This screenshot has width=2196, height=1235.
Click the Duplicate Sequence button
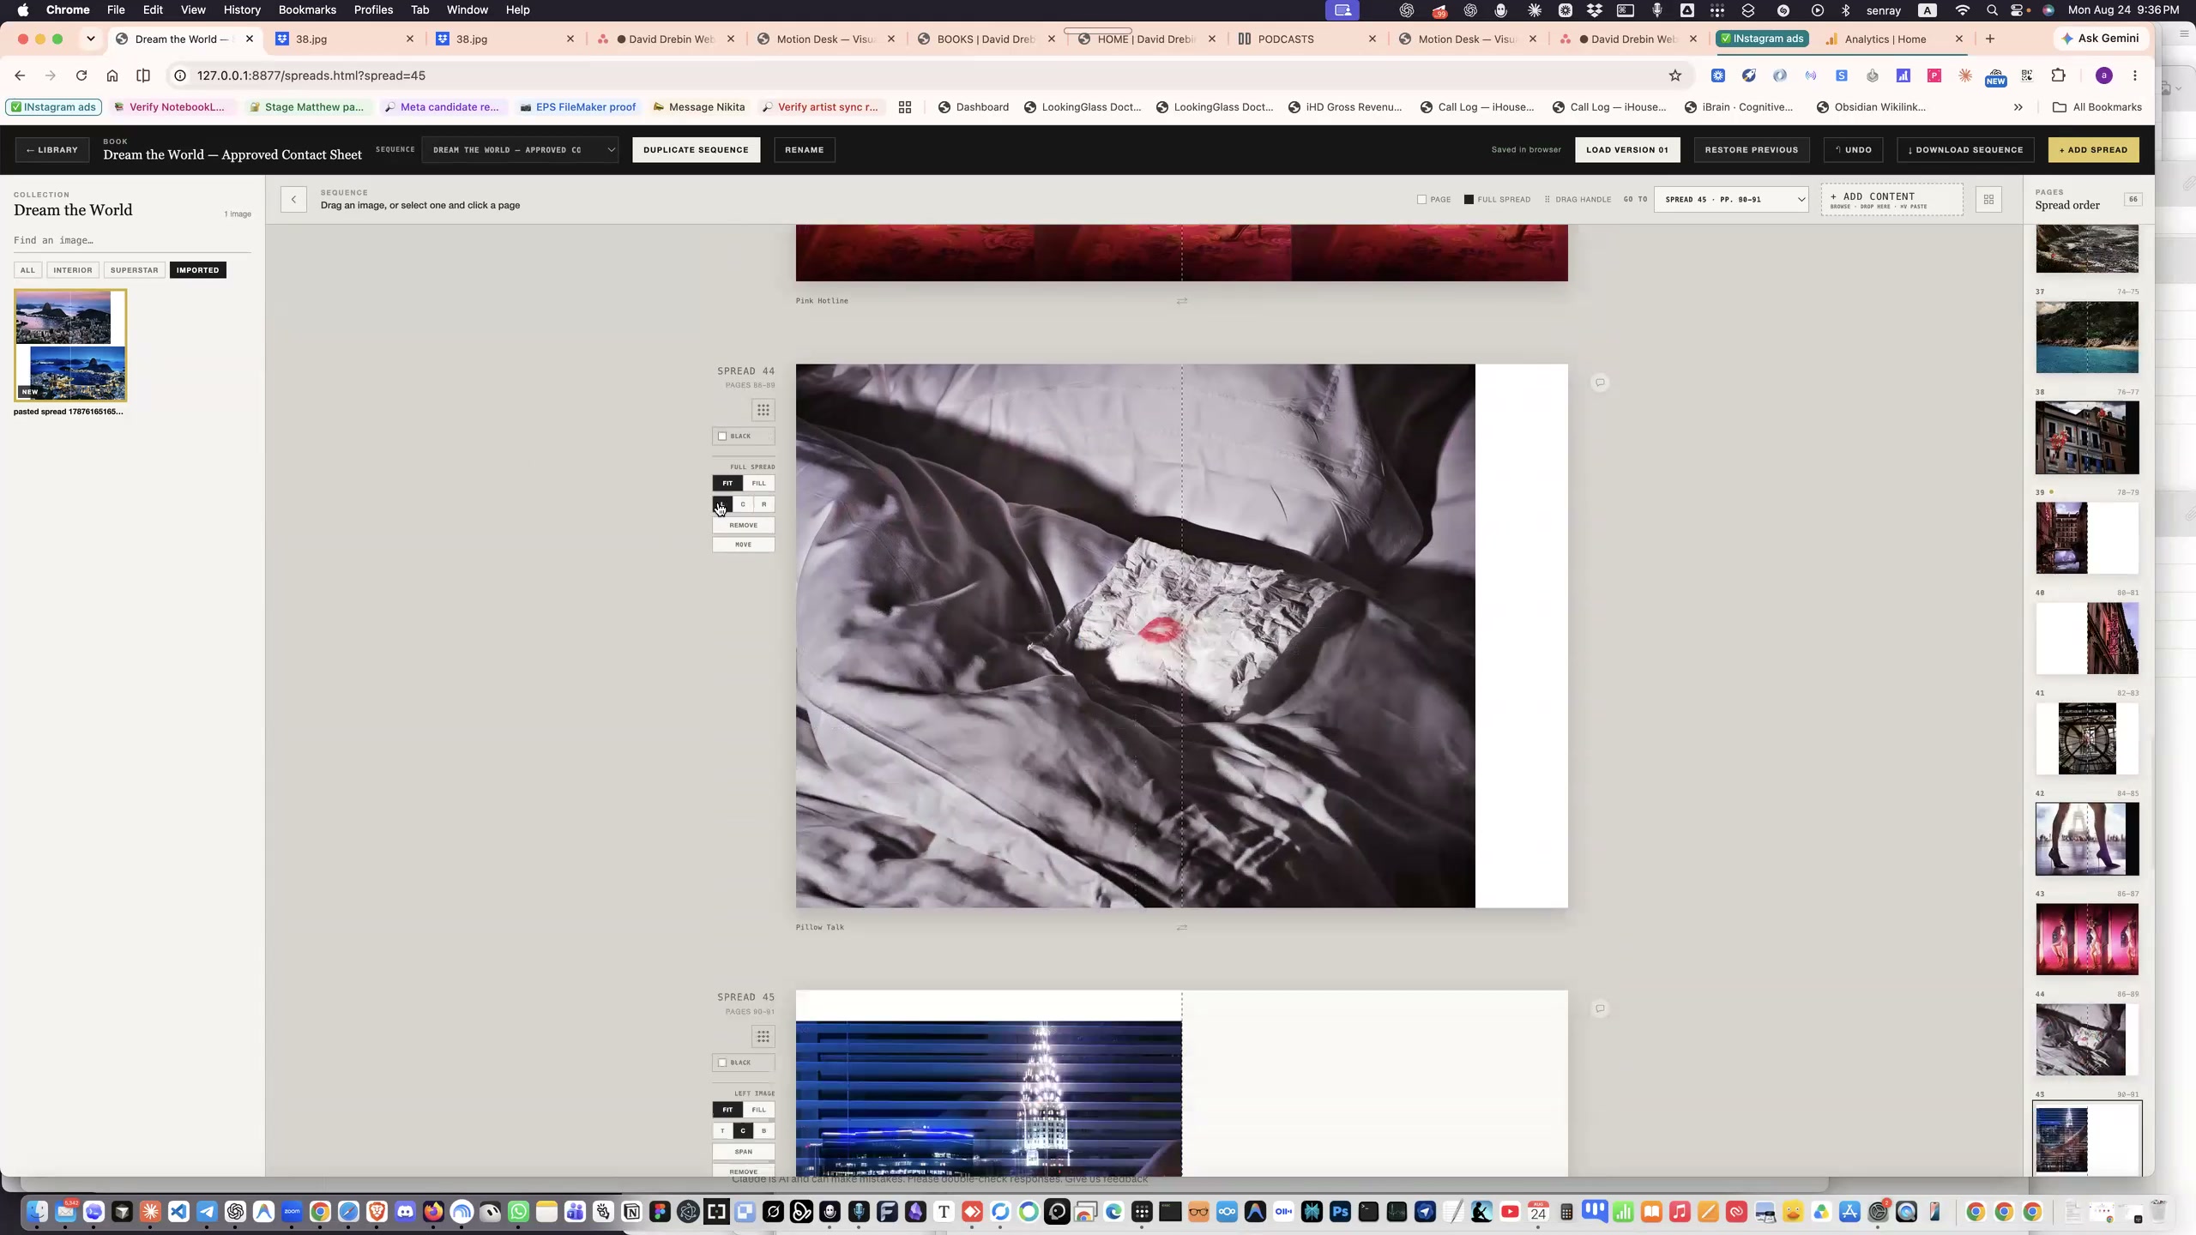696,150
